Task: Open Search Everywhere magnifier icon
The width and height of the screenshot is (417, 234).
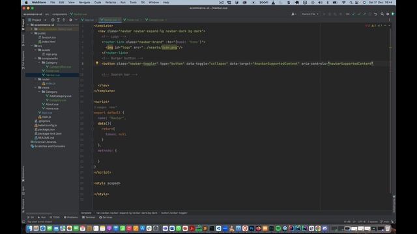Action: coord(382,14)
